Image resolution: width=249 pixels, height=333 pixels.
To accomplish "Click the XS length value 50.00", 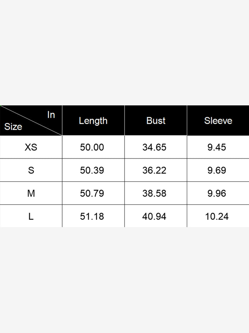I will (x=92, y=147).
